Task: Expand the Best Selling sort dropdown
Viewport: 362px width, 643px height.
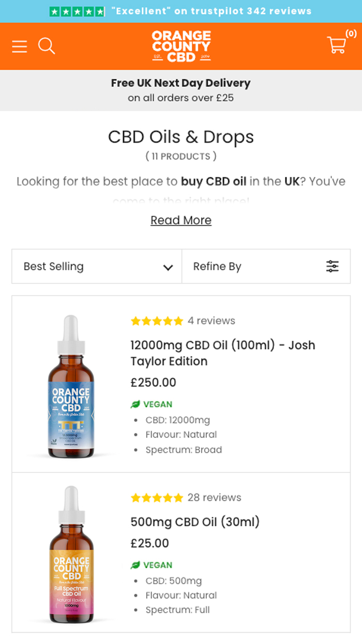Action: [x=97, y=267]
